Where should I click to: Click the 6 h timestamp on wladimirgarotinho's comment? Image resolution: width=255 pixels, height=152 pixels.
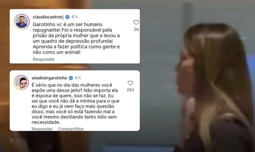[x=78, y=78]
